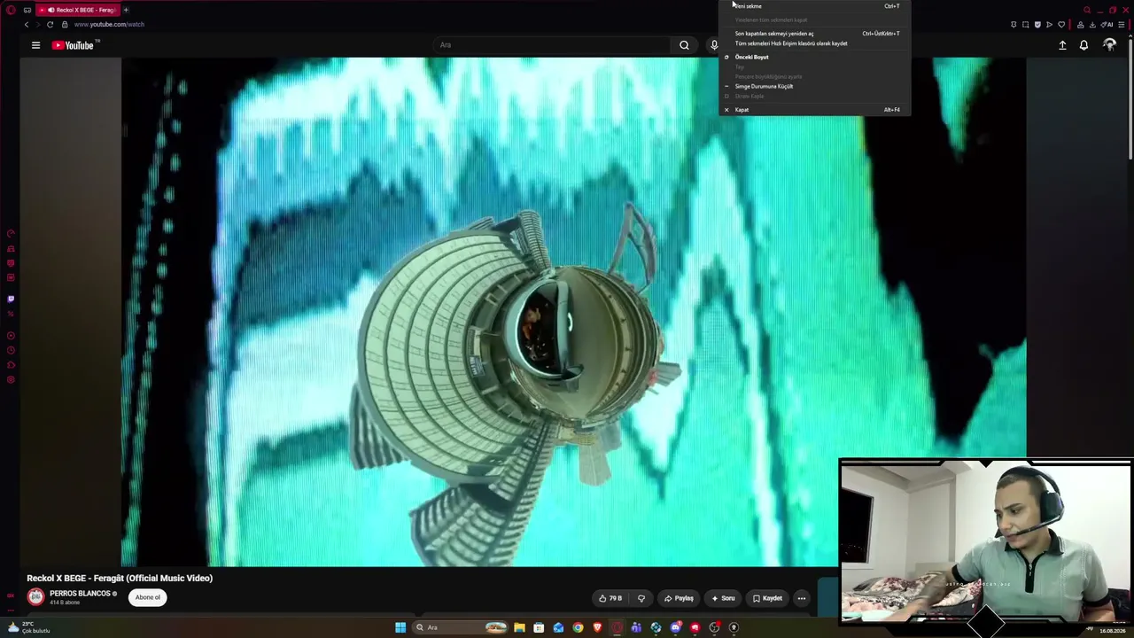Open the Opera main menu logo

11,10
